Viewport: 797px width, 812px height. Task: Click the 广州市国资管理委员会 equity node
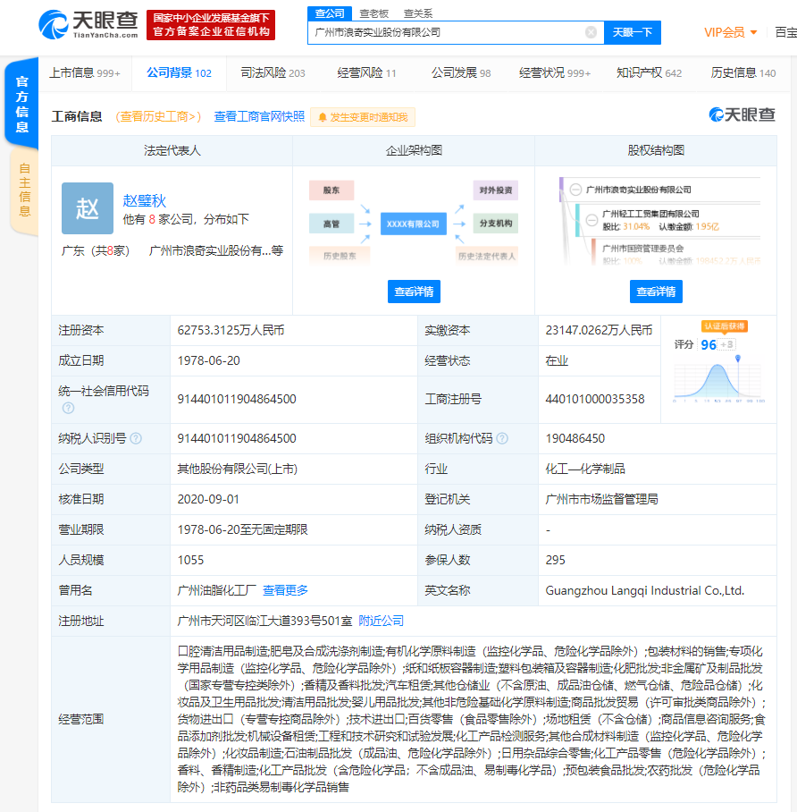642,250
